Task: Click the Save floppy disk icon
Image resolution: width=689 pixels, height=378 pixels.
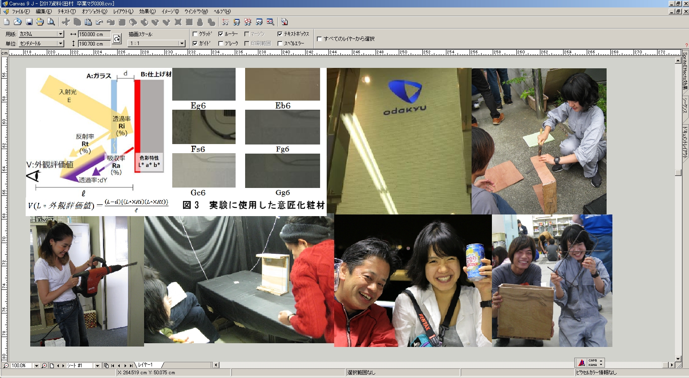Action: [29, 22]
